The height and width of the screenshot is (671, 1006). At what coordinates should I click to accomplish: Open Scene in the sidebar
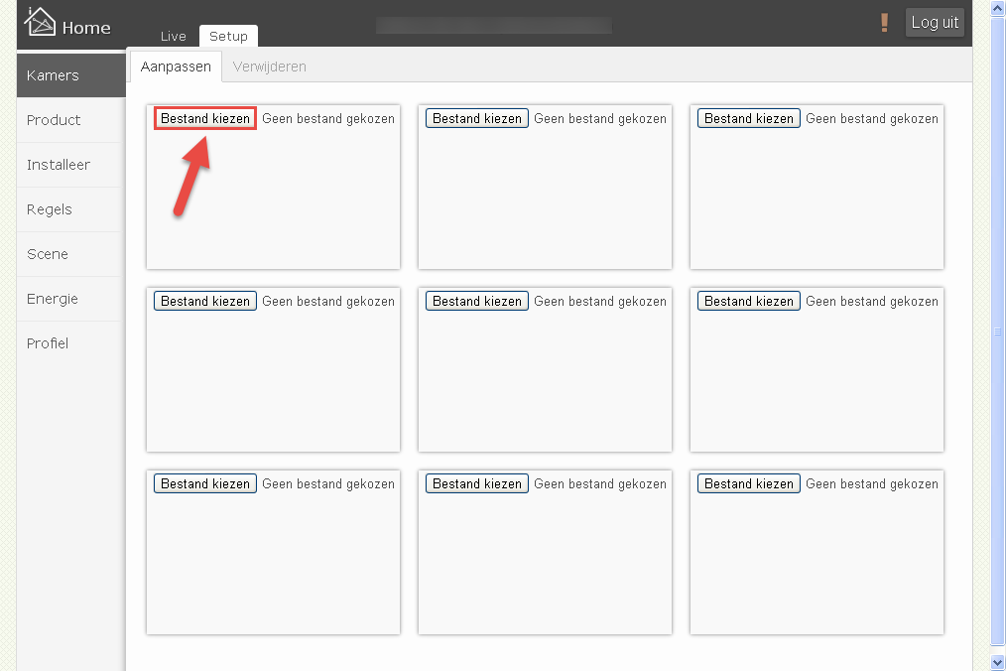[70, 254]
